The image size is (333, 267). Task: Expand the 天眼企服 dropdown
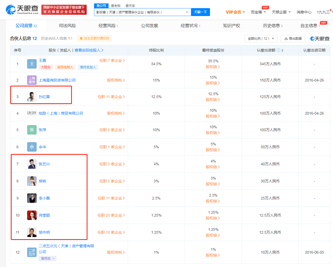pos(281,12)
